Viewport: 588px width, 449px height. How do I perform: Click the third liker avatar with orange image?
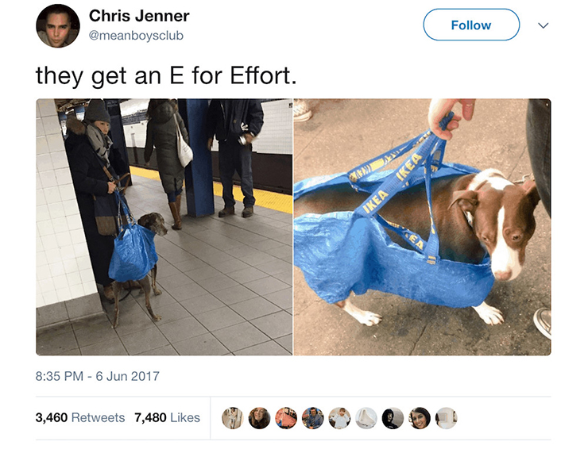tap(286, 418)
